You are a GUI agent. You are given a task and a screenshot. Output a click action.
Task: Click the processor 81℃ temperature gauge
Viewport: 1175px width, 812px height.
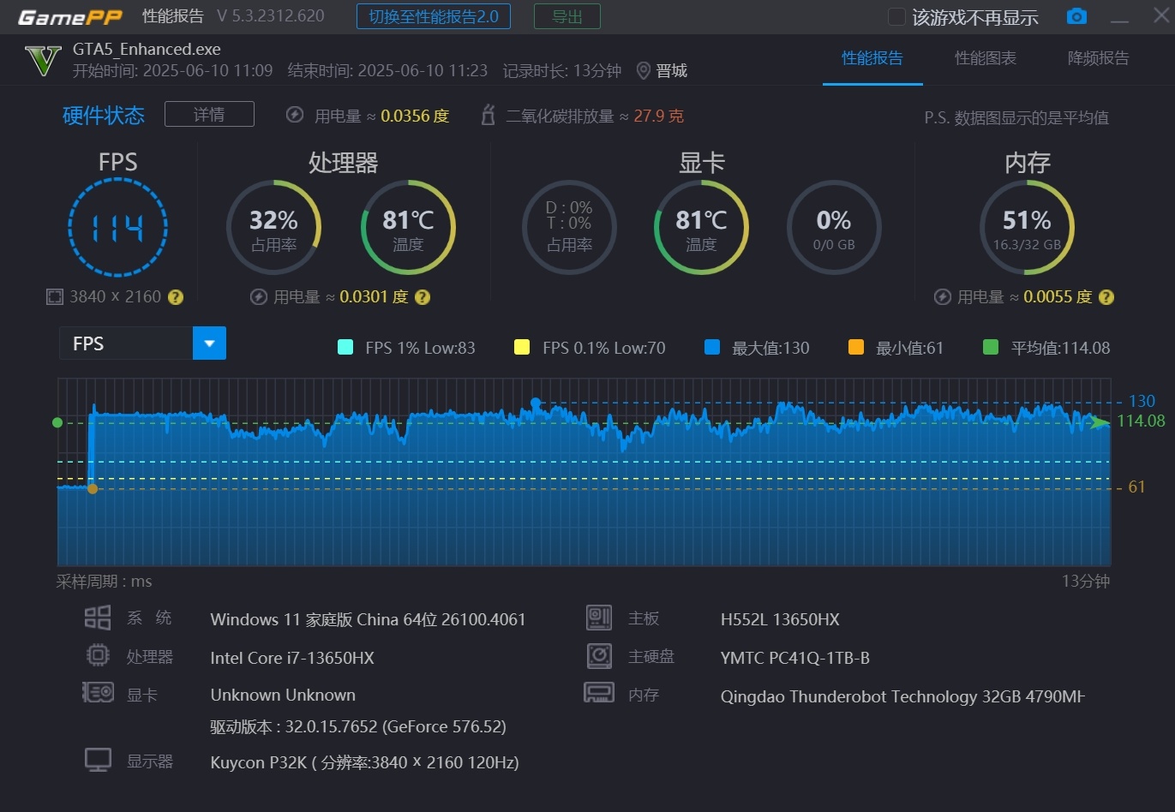point(408,227)
